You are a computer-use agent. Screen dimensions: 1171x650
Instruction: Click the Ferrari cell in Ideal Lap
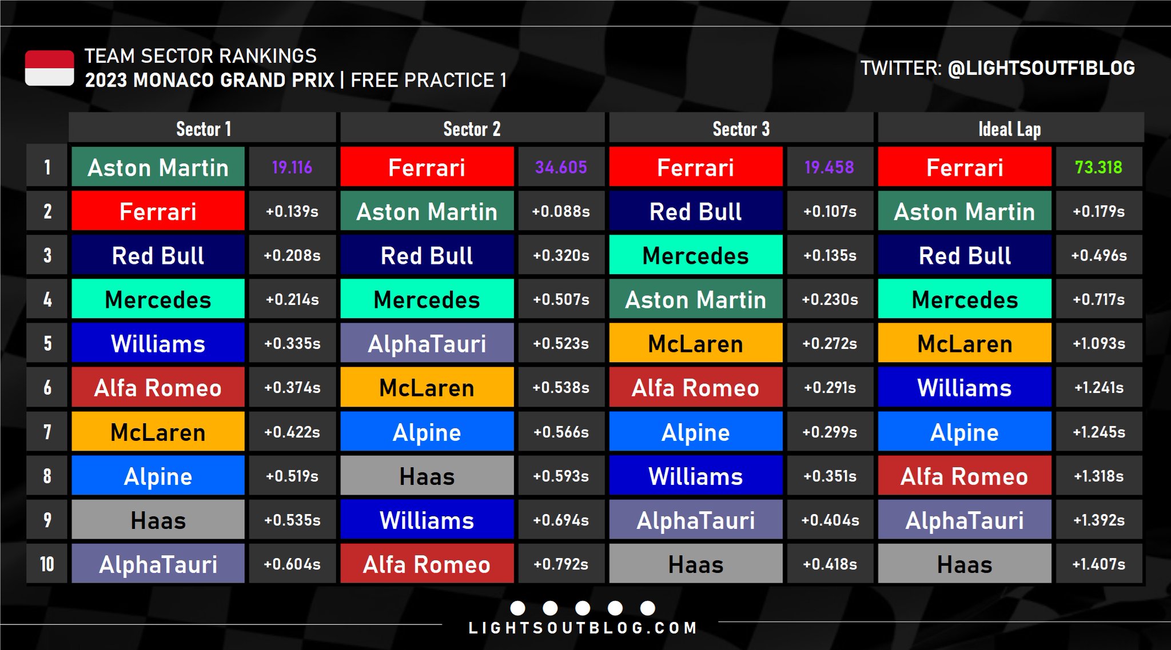(x=965, y=167)
